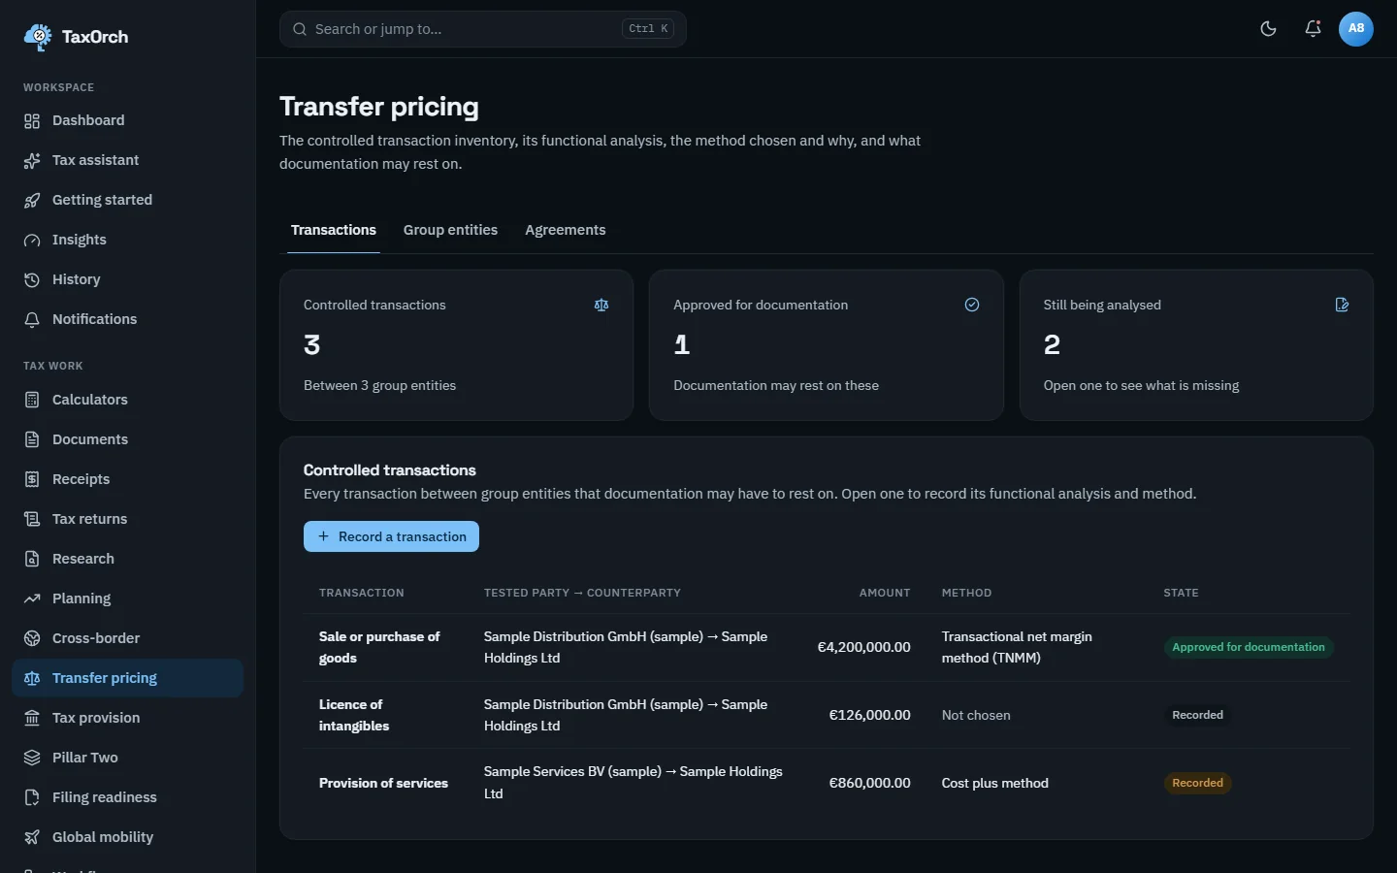This screenshot has width=1397, height=873.
Task: Open Documents in the sidebar
Action: coord(127,439)
